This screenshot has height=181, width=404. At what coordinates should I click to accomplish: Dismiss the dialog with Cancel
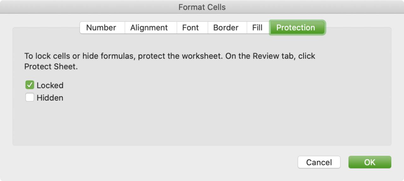coord(319,162)
